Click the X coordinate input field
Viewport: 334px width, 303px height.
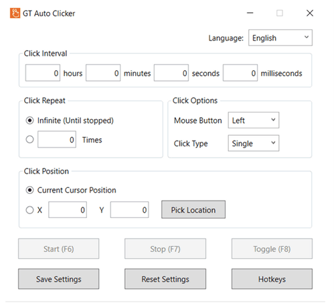[x=68, y=210]
